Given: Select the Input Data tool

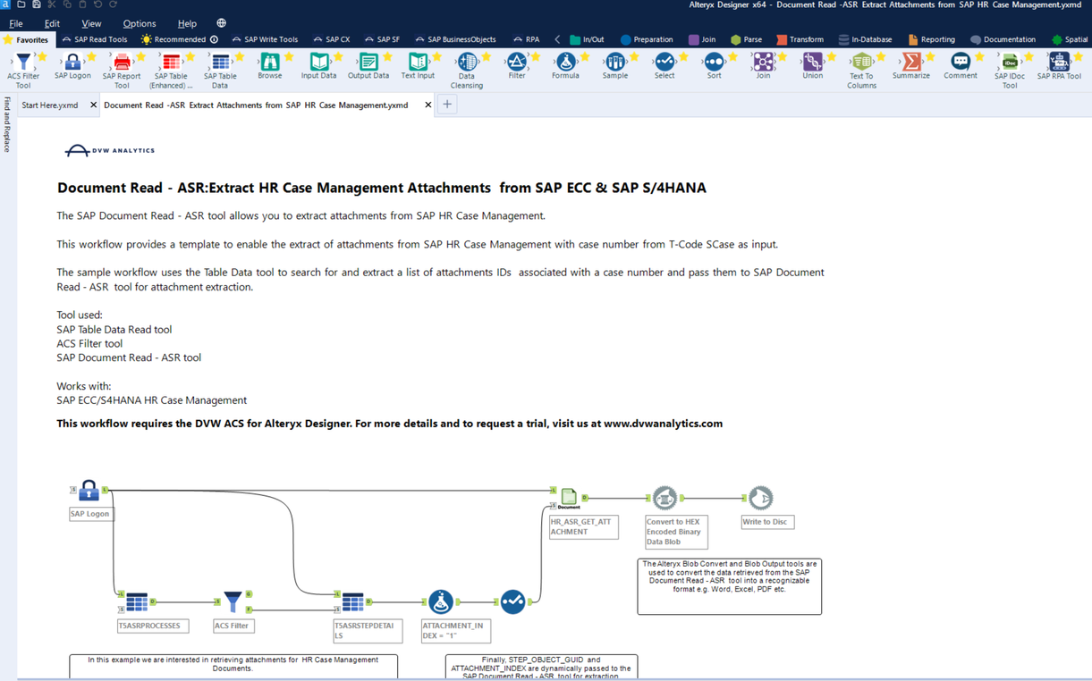Looking at the screenshot, I should pyautogui.click(x=318, y=62).
